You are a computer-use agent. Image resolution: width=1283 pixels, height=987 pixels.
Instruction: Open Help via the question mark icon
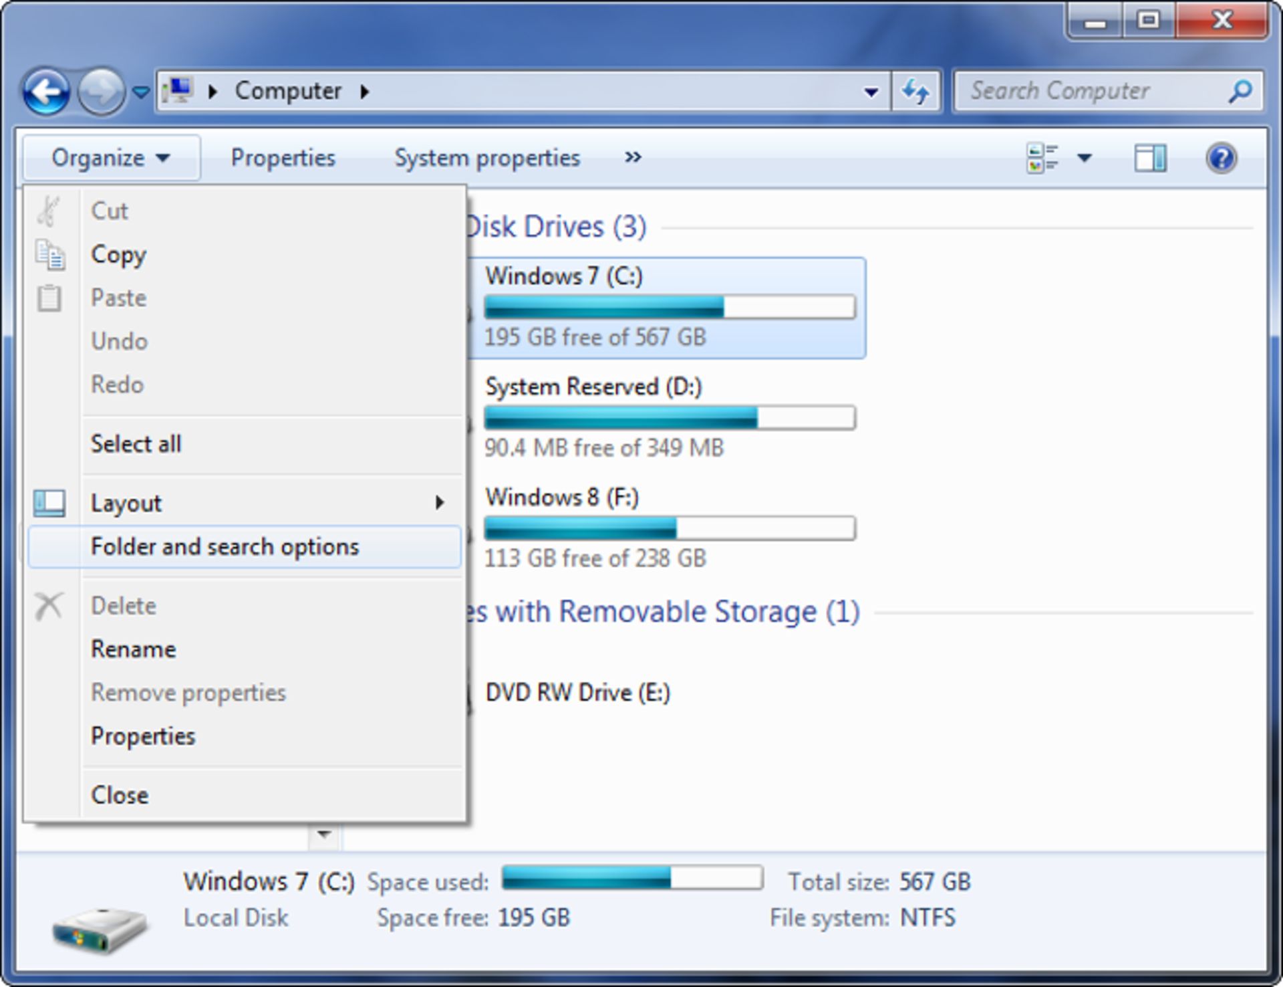(1221, 158)
